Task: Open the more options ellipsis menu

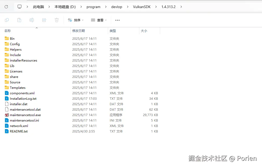Action: click(x=117, y=20)
